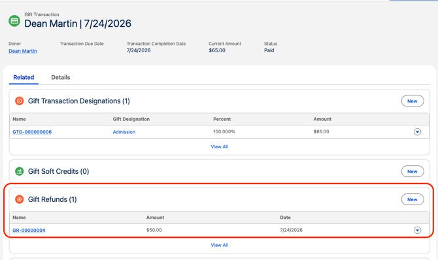Click the Current Amount $65.00 value
This screenshot has height=260, width=438.
pyautogui.click(x=217, y=50)
